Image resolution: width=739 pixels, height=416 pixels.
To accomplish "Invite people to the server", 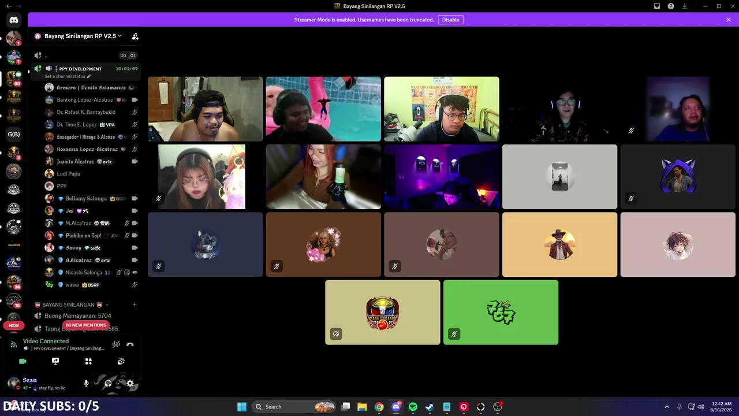I will [x=135, y=36].
